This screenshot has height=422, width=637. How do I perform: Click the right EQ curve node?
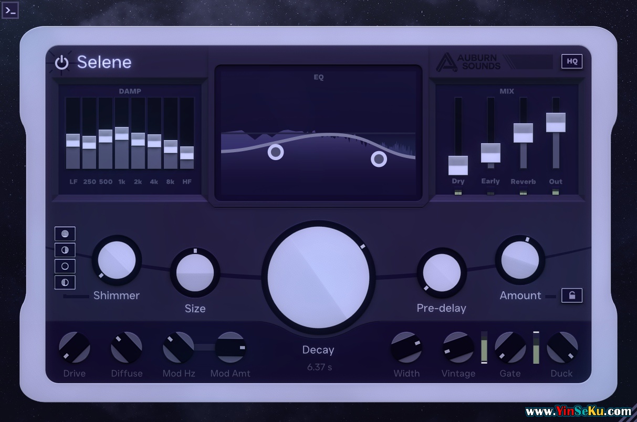coord(379,159)
